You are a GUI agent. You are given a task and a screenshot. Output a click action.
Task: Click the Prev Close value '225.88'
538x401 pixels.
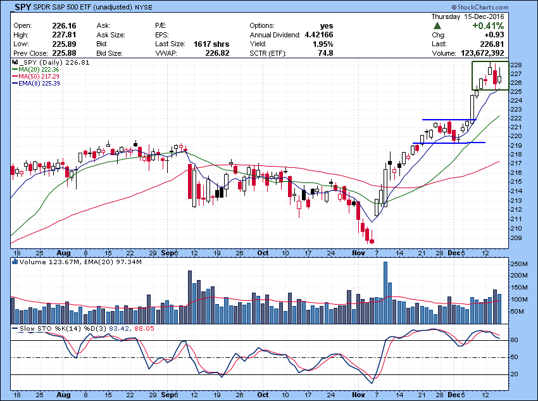coord(64,53)
